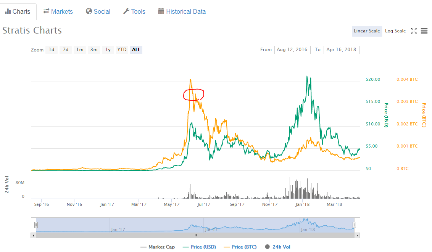This screenshot has width=432, height=252.
Task: Click the navigator scrollbar left arrow
Action: (x=33, y=236)
